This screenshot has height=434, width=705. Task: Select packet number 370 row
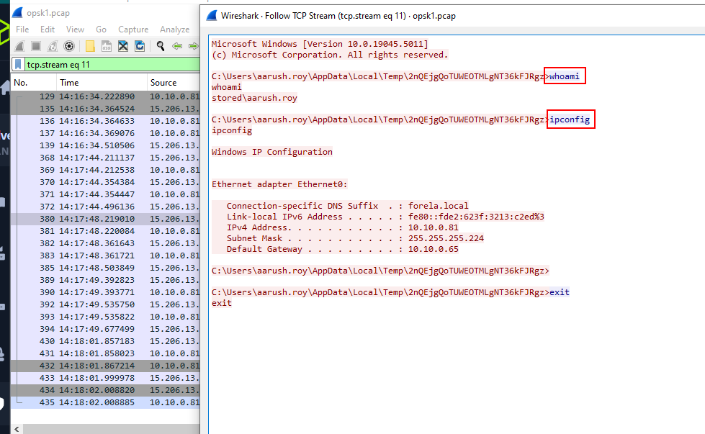coord(105,182)
